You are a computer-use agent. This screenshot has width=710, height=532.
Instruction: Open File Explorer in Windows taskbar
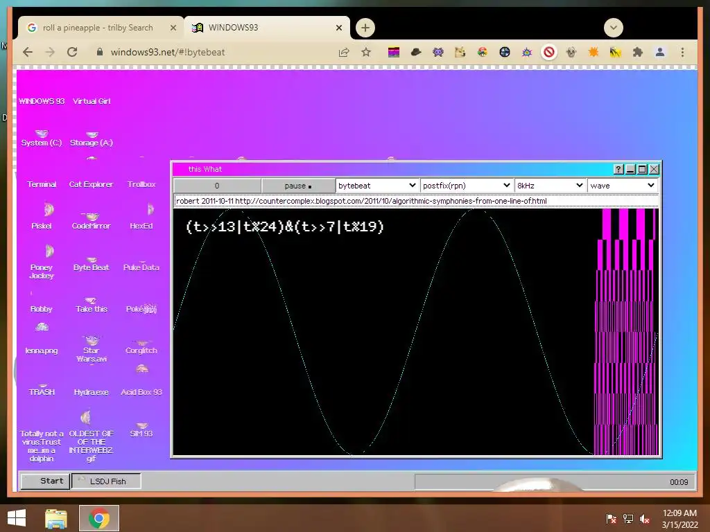pos(55,518)
